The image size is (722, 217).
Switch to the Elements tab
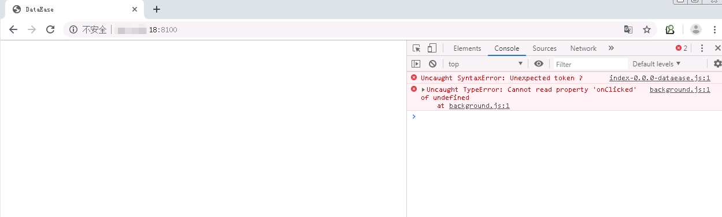point(467,48)
